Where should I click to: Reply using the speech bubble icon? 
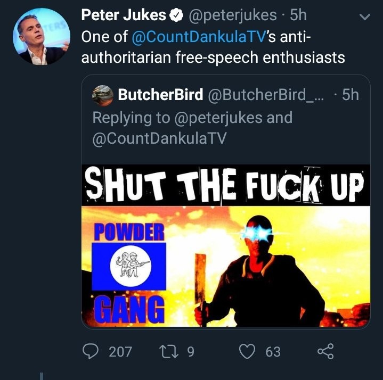point(92,351)
